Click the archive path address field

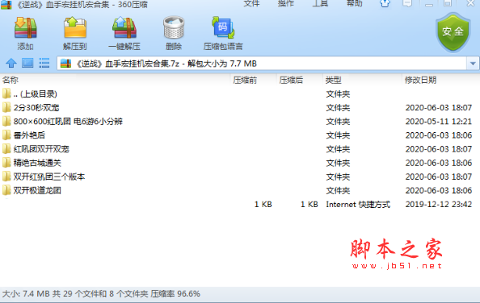(x=262, y=64)
